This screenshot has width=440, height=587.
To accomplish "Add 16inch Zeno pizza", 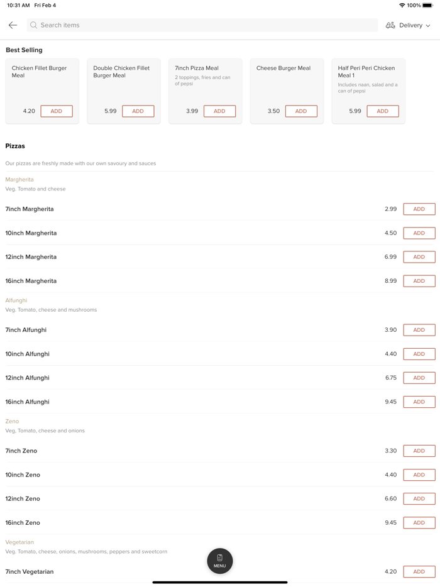I will pyautogui.click(x=419, y=523).
